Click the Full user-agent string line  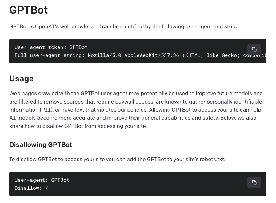[x=123, y=55]
